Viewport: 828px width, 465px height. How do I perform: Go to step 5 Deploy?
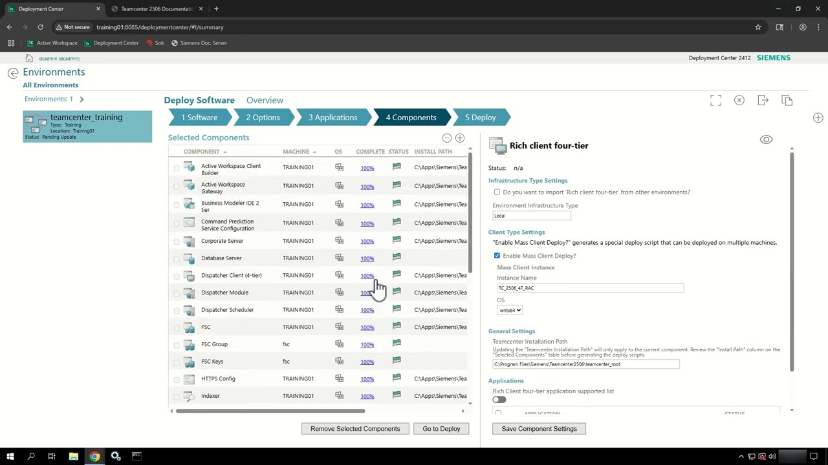pyautogui.click(x=481, y=118)
